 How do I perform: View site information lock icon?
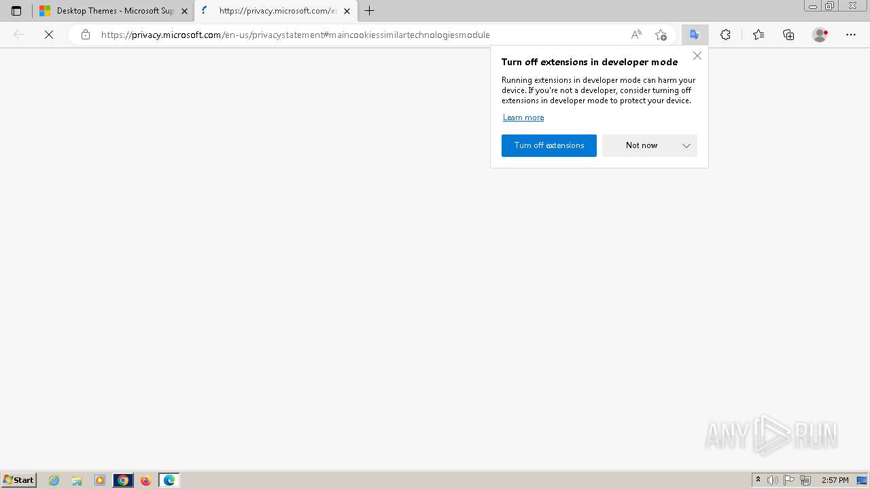pos(85,35)
